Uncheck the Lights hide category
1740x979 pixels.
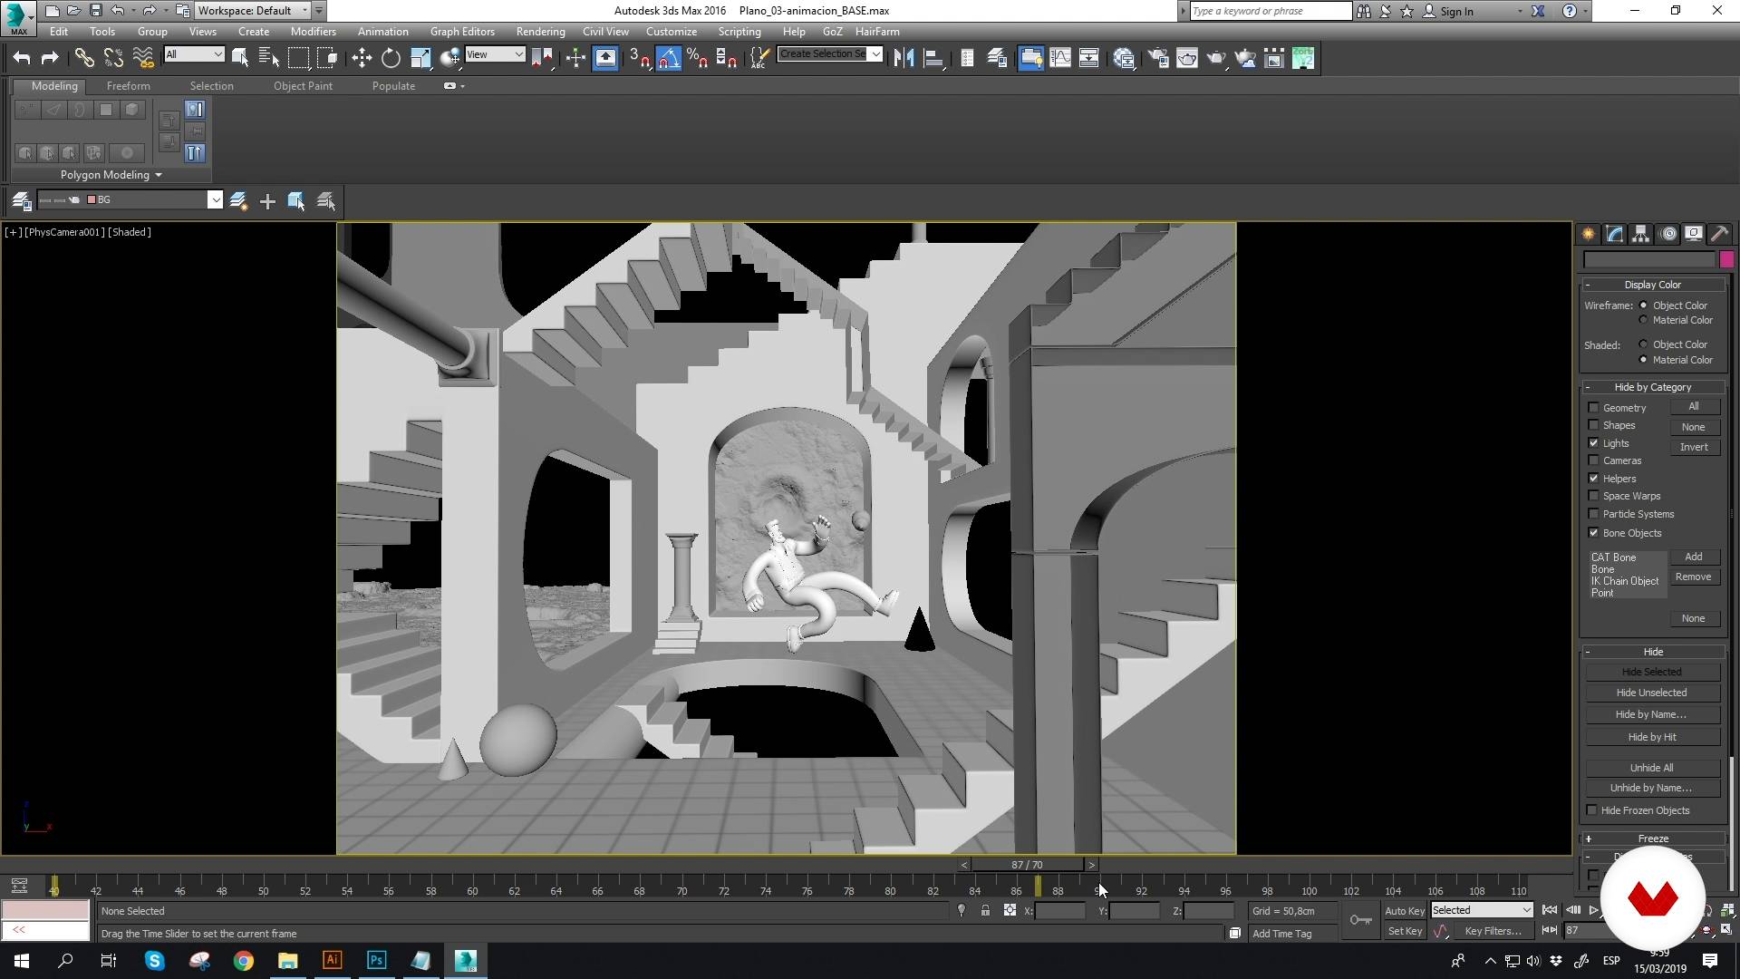point(1593,443)
